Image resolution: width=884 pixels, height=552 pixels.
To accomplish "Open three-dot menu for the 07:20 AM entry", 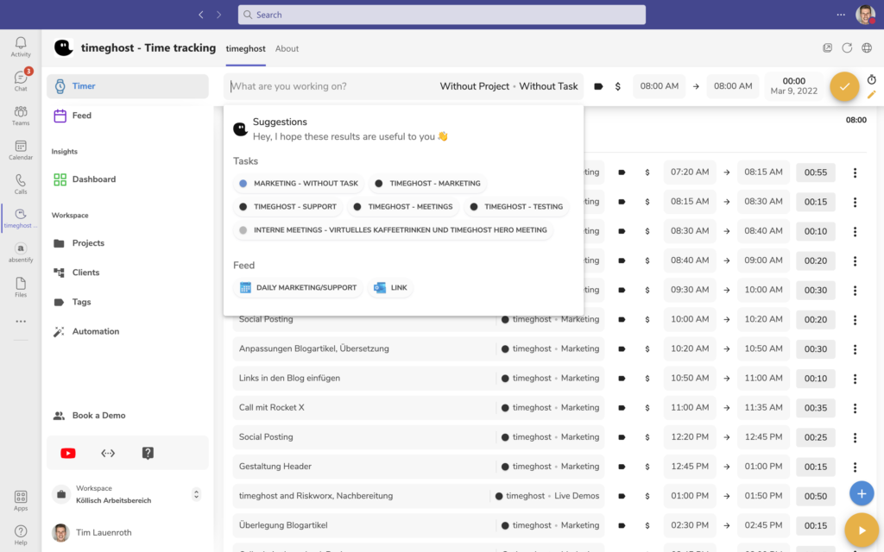I will point(855,172).
